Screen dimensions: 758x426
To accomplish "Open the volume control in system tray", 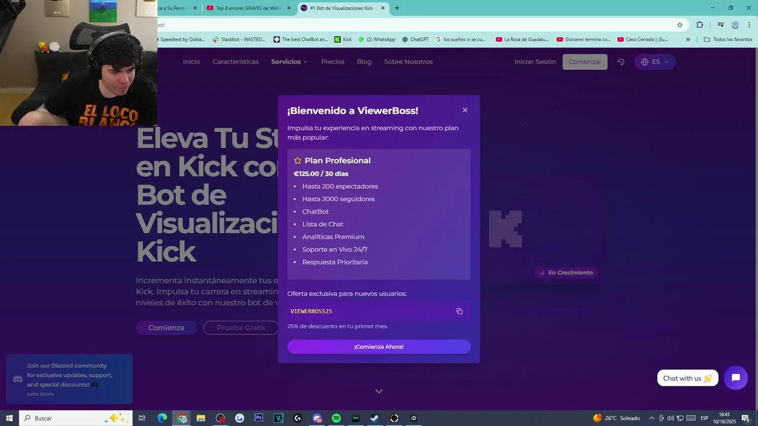I will coord(671,418).
